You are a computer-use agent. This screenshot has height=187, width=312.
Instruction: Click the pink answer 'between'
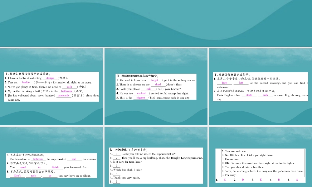click(38, 159)
